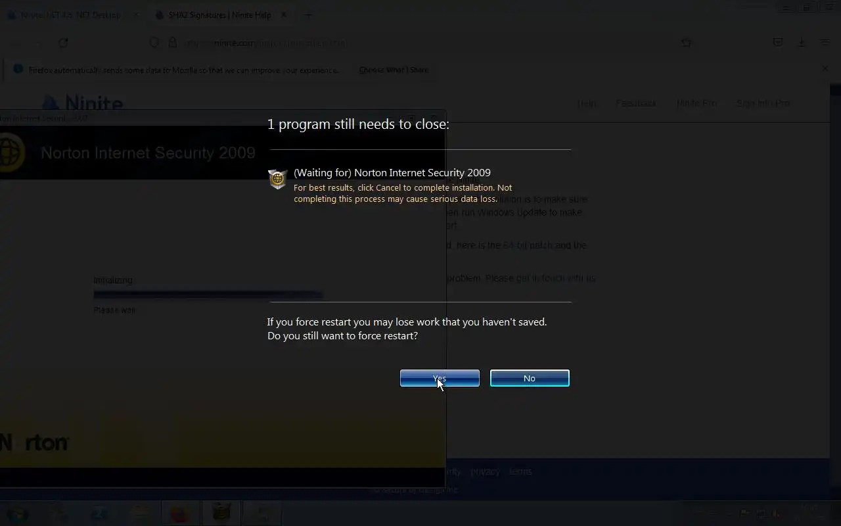Click Yes to force restart
This screenshot has height=526, width=841.
coord(440,378)
